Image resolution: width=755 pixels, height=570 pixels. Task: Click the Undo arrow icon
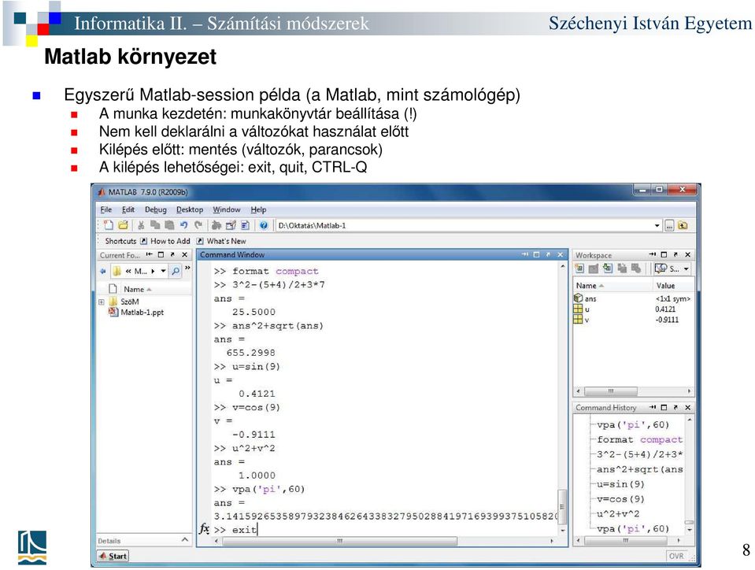coord(183,225)
